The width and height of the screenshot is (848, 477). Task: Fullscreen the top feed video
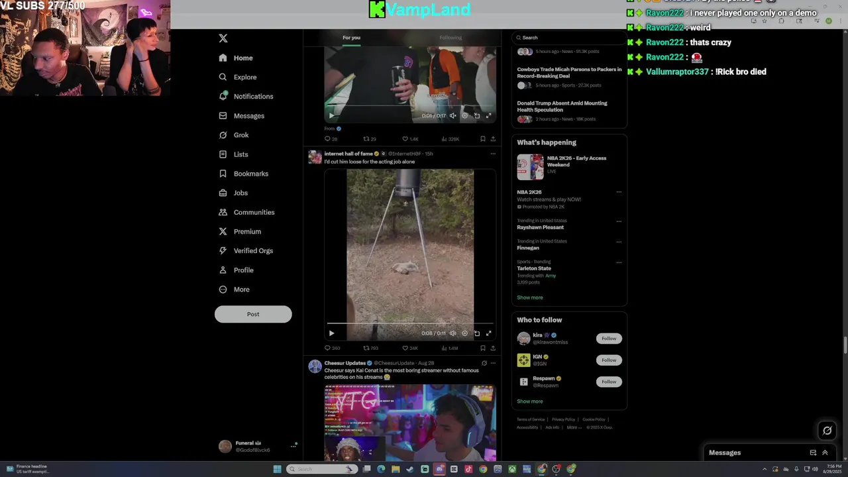click(x=488, y=116)
